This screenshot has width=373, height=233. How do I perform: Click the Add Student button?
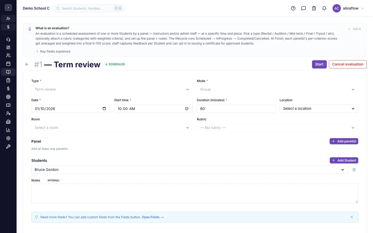click(x=344, y=160)
